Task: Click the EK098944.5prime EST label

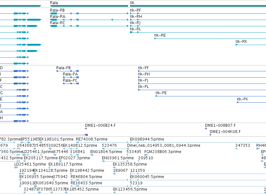Action: coord(147,139)
